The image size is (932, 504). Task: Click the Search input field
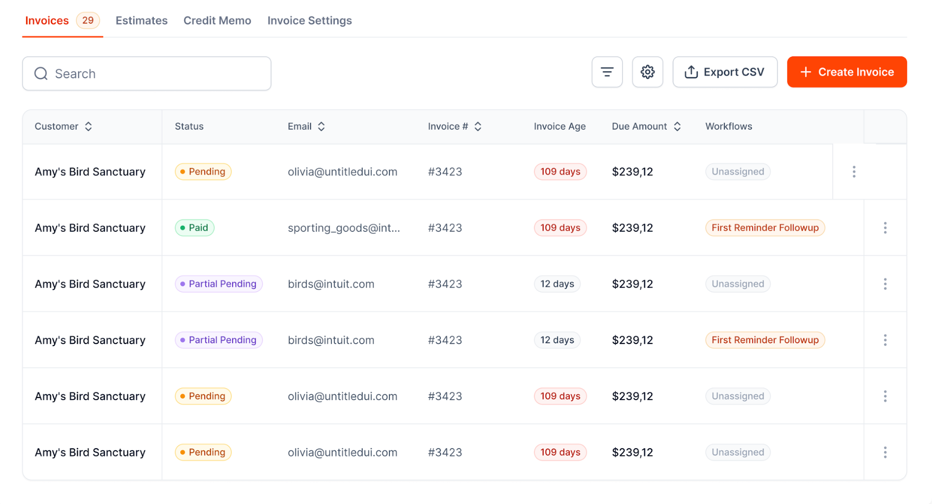(147, 74)
